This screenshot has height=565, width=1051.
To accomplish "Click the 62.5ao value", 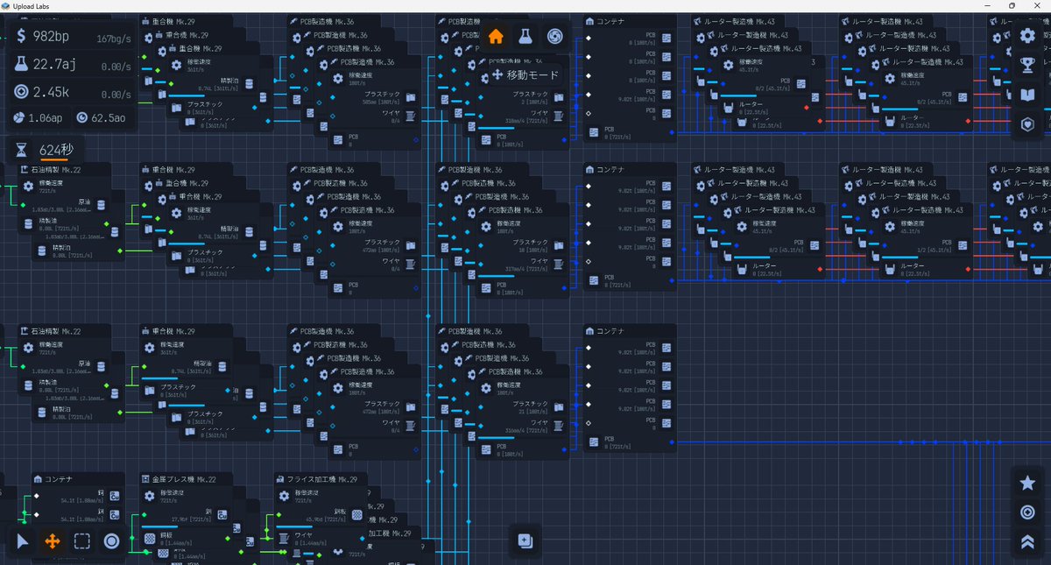I will [x=108, y=117].
